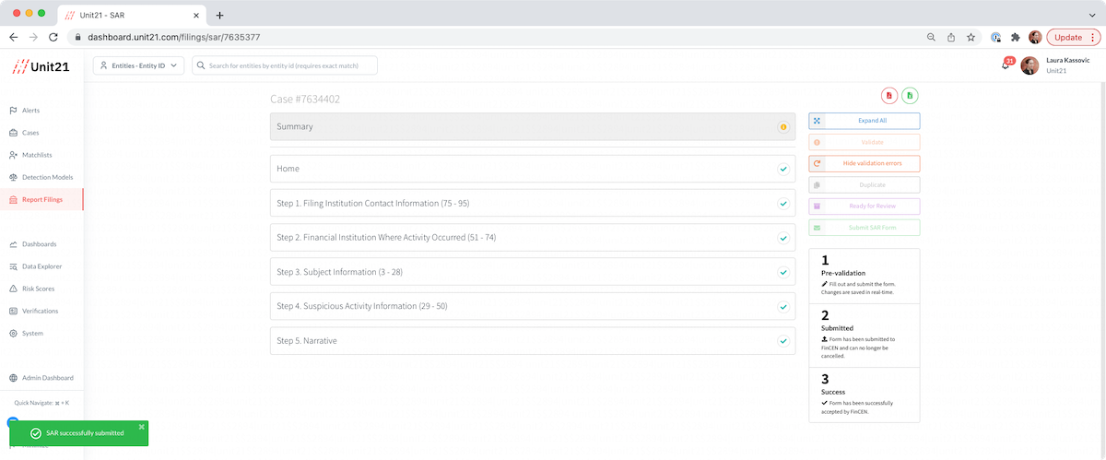This screenshot has height=460, width=1106.
Task: Click Submit SAR Form button
Action: coord(864,227)
